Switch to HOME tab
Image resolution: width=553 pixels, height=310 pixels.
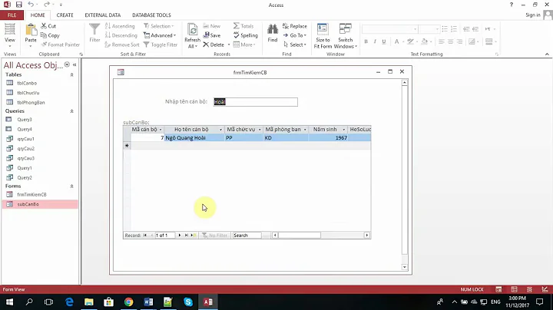point(38,15)
